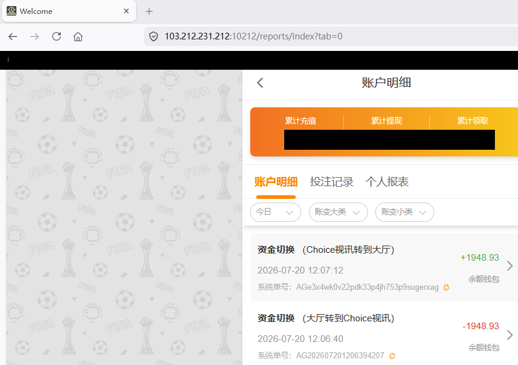Click timestamp 2026-07-20 12:06:40
Image resolution: width=518 pixels, height=365 pixels.
[301, 339]
